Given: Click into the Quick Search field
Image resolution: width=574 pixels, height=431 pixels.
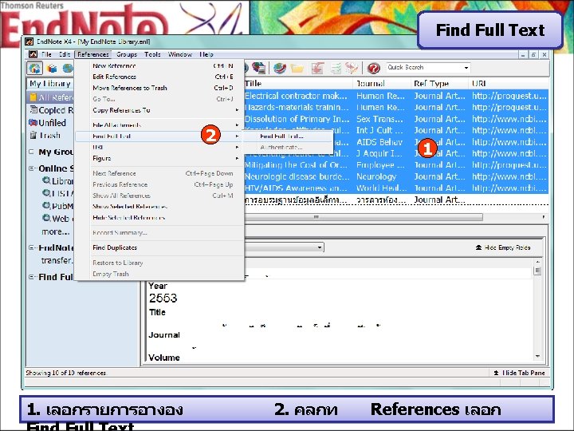Looking at the screenshot, I should coord(424,68).
